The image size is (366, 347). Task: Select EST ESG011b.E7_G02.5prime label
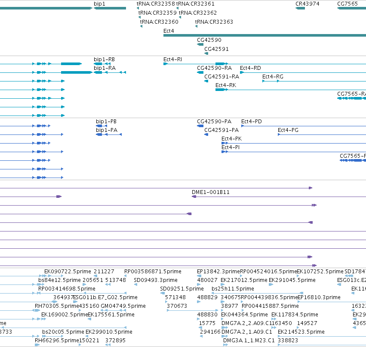click(x=105, y=297)
